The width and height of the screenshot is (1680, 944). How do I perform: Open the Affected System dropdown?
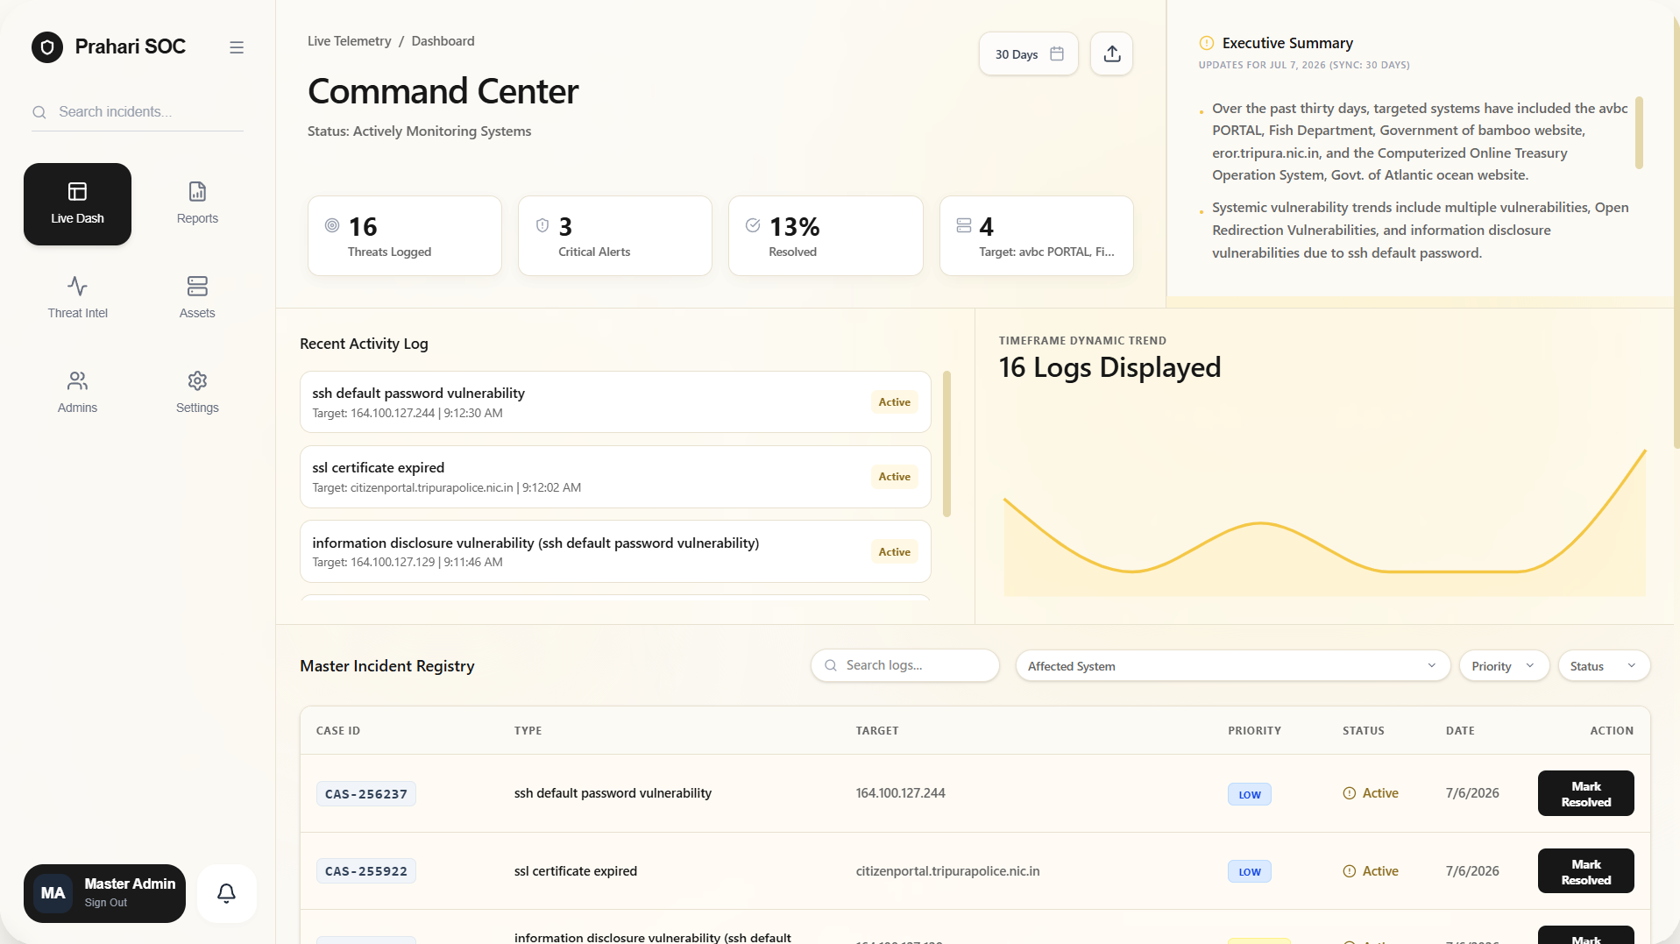point(1233,666)
